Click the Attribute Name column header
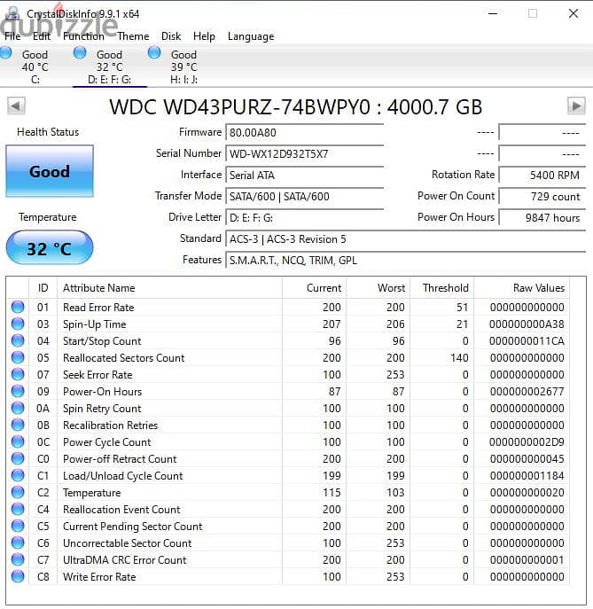 (x=169, y=288)
